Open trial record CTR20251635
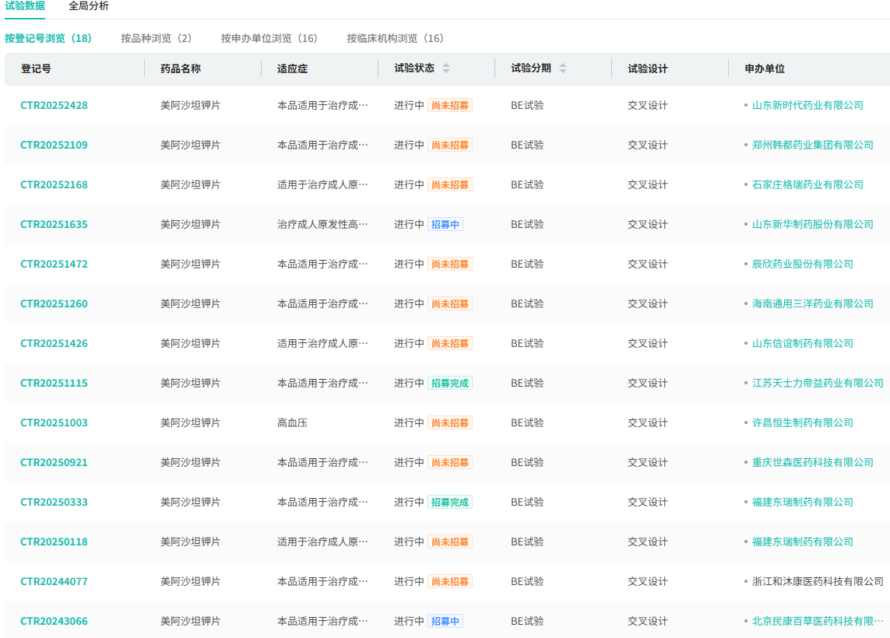Image resolution: width=890 pixels, height=638 pixels. pyautogui.click(x=54, y=224)
